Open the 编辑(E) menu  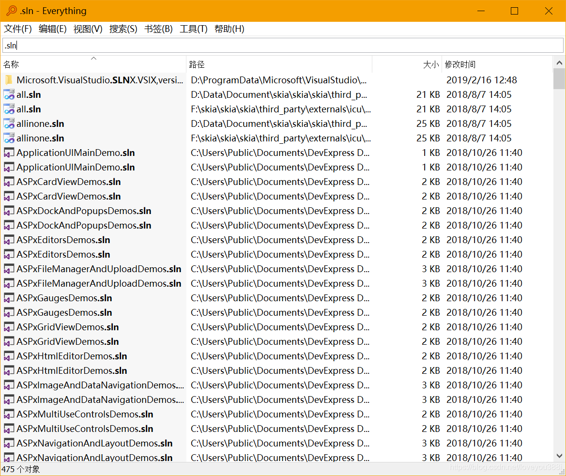click(x=52, y=29)
